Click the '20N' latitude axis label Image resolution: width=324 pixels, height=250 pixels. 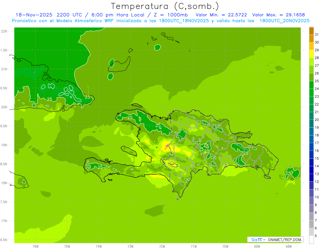coord(4,107)
